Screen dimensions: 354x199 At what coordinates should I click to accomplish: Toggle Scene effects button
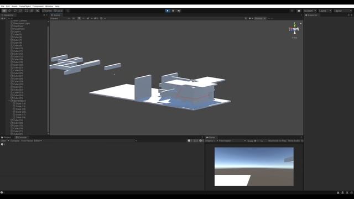click(88, 18)
